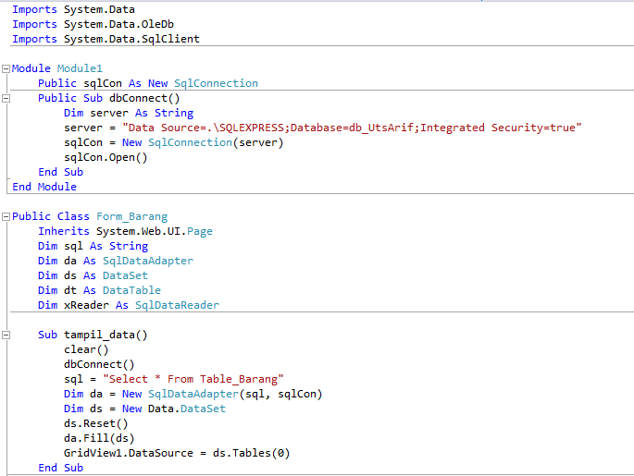Click 'Data.DataSet' in the Dim ds = New line
The width and height of the screenshot is (634, 476).
[187, 409]
